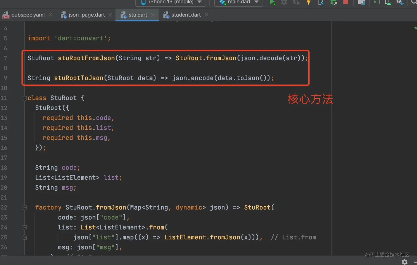Click 'code: json["code"],' line
The width and height of the screenshot is (417, 265).
(x=93, y=217)
